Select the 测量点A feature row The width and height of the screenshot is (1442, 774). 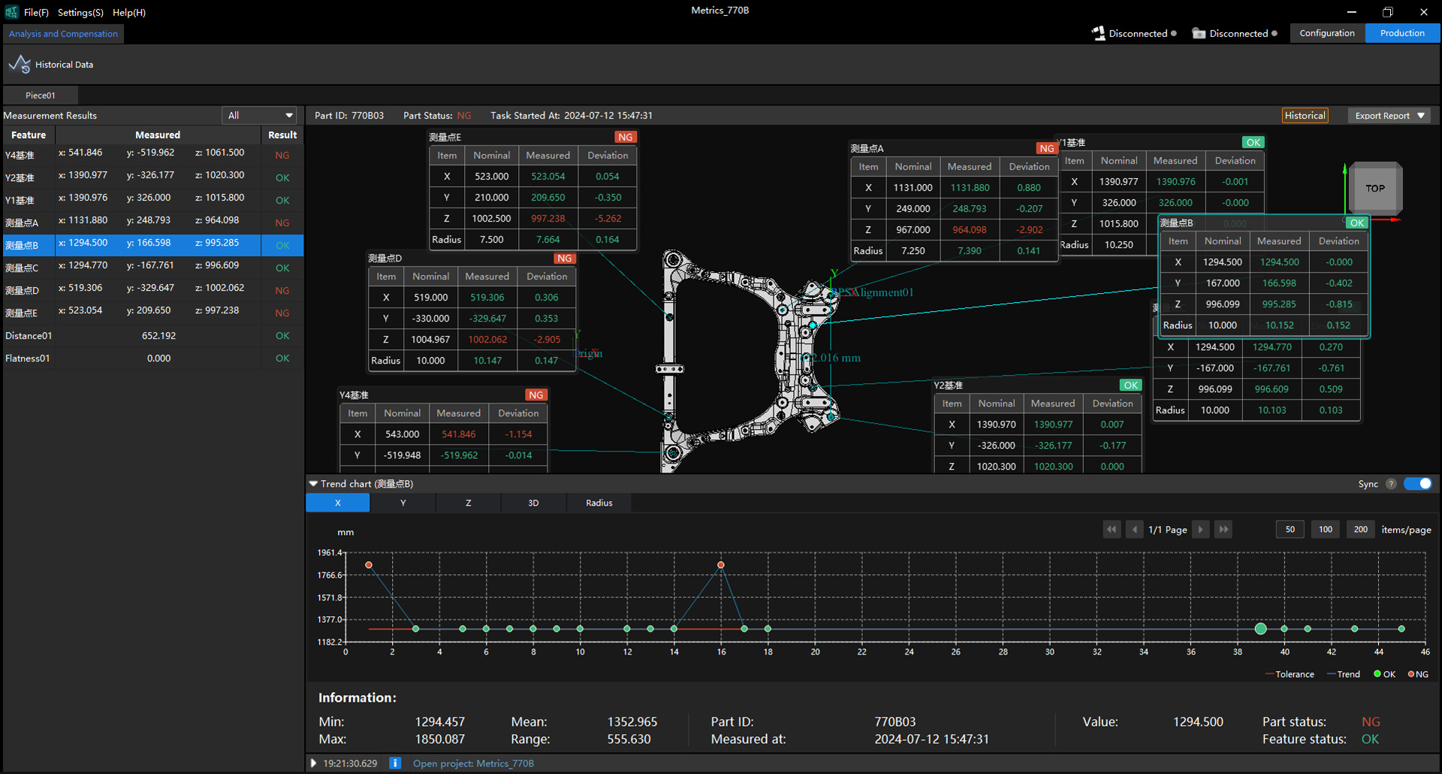coord(152,222)
